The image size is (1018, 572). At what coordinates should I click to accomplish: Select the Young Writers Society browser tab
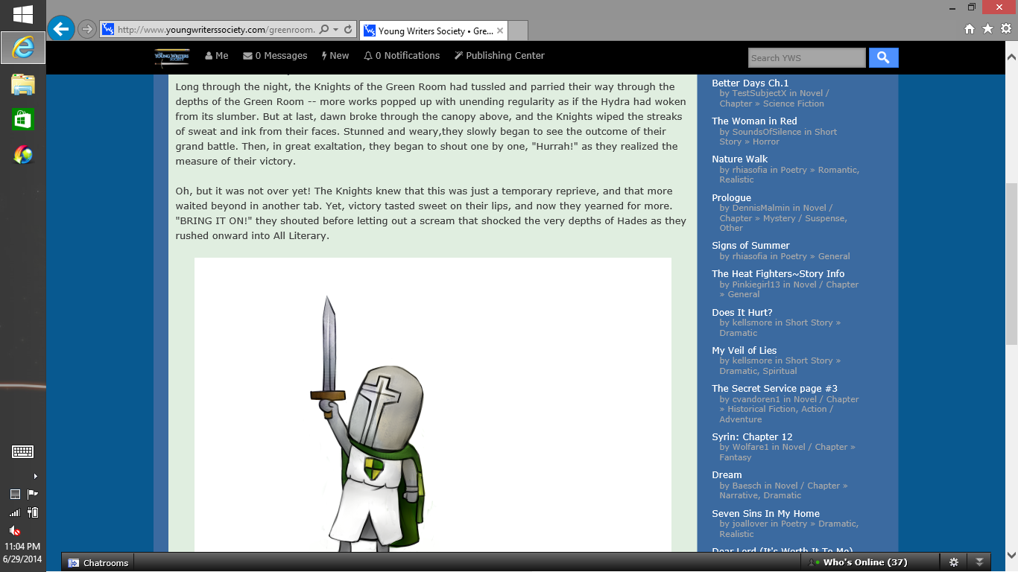pos(434,31)
